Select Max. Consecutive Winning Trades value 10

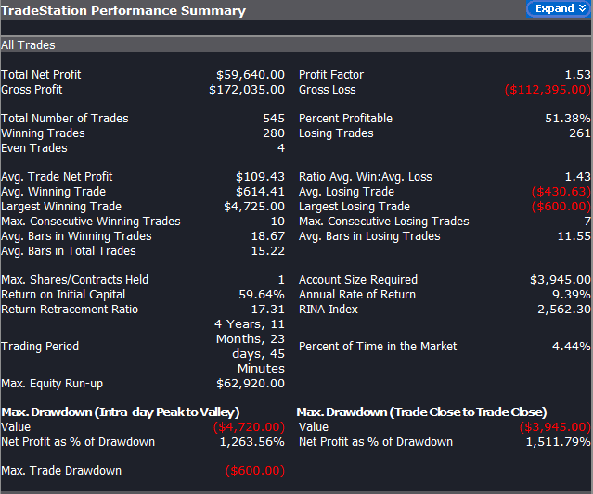coord(277,221)
